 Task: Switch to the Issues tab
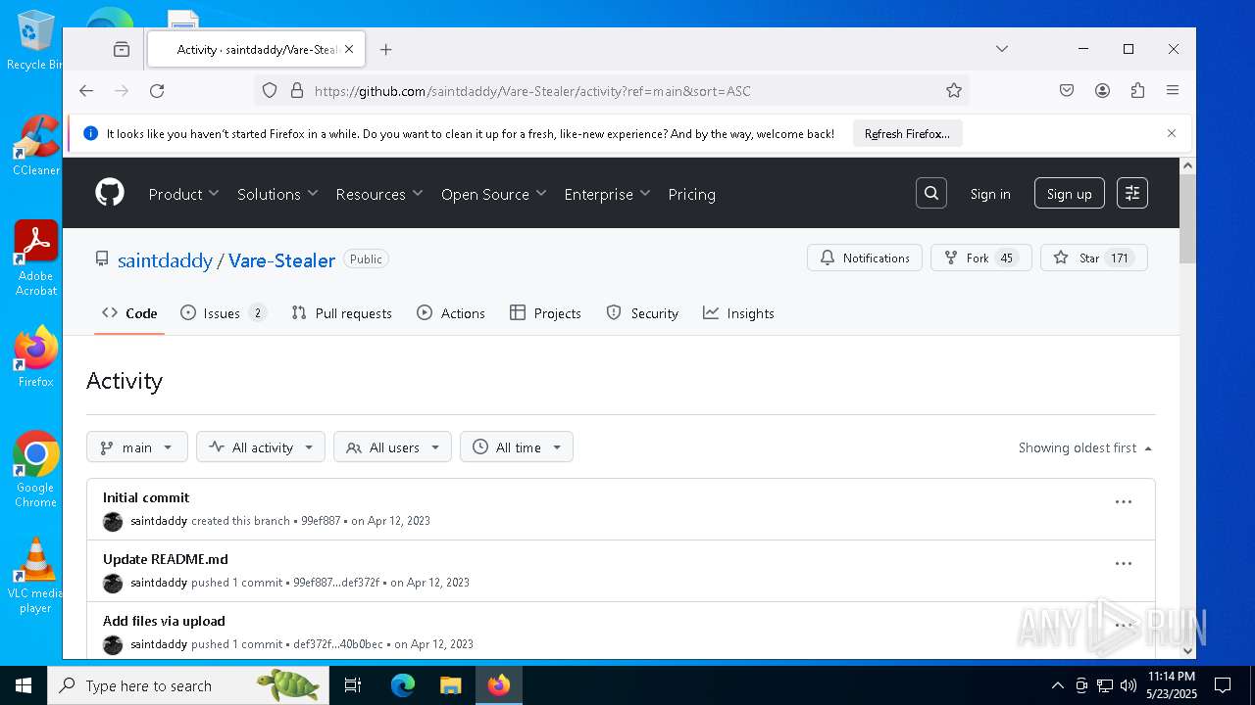224,313
